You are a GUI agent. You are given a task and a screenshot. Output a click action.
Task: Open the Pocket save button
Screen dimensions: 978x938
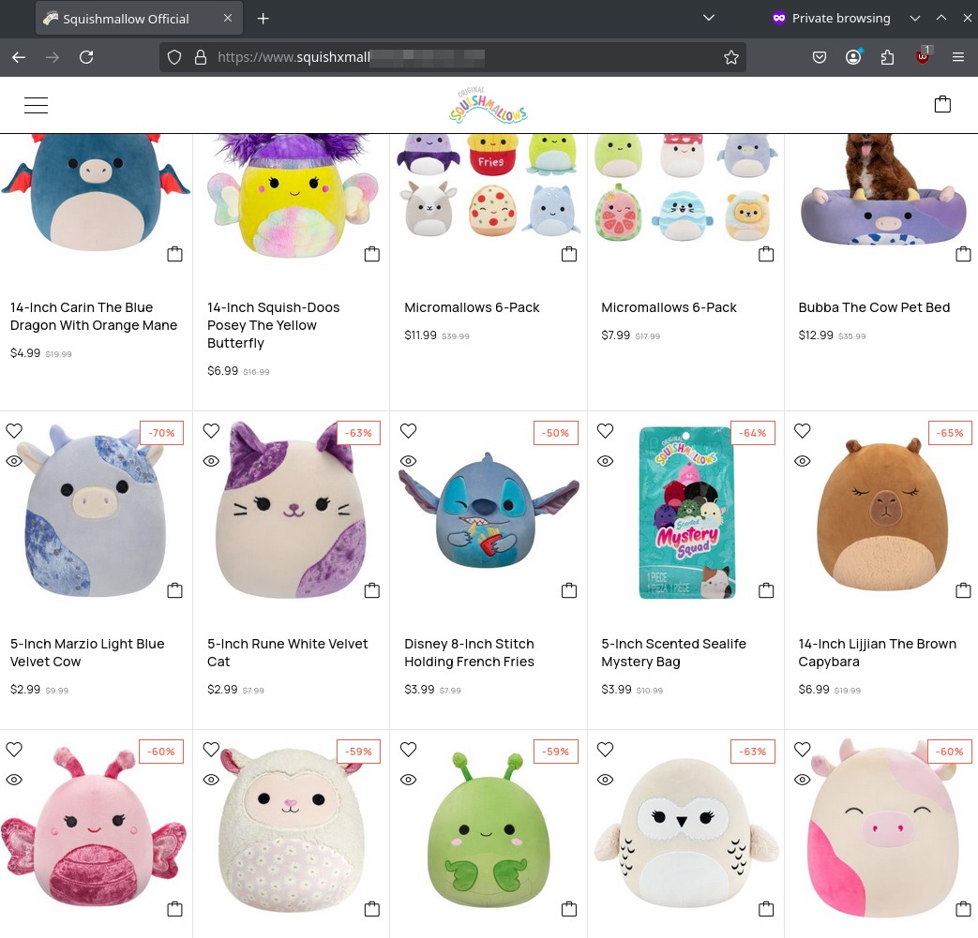point(820,57)
